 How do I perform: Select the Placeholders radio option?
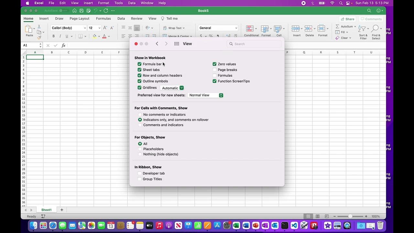click(x=140, y=149)
